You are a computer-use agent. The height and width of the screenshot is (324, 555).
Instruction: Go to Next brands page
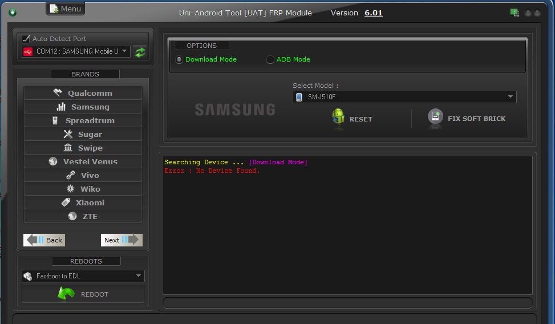(x=121, y=240)
